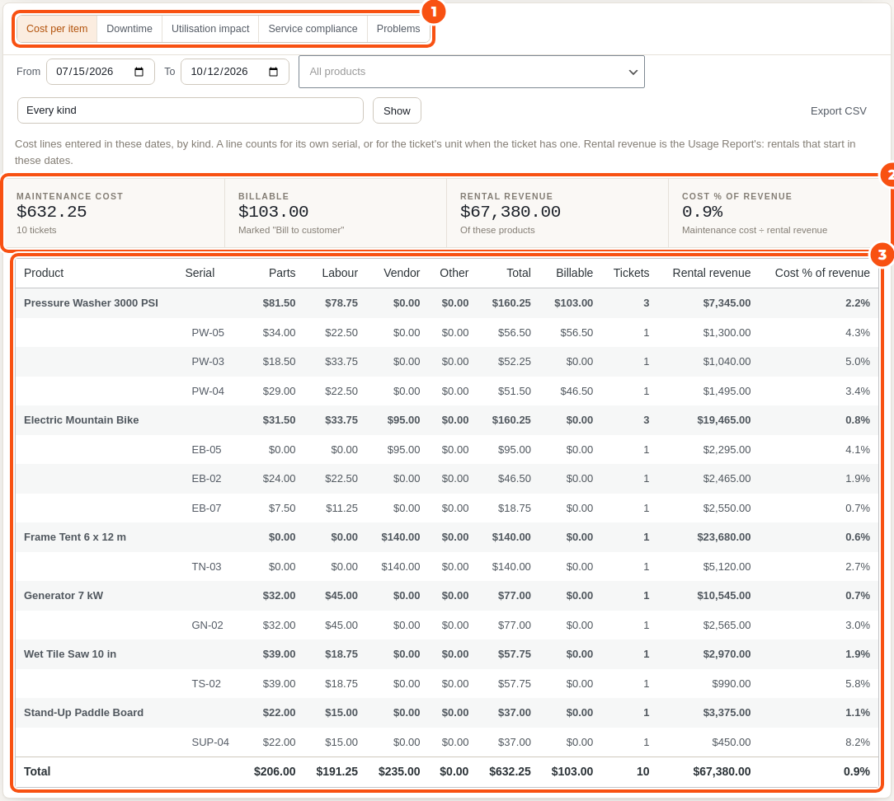Click the Cost % of revenue column header

tap(822, 273)
